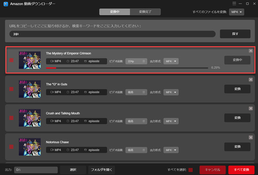
Task: Click the episode icon for The "G" in Guts
Action: (85, 92)
